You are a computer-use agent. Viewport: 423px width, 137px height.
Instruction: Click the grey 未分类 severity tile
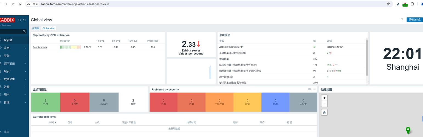point(303,102)
